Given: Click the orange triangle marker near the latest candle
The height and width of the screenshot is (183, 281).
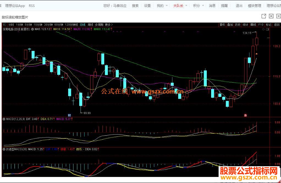Looking at the screenshot, I should click(257, 54).
